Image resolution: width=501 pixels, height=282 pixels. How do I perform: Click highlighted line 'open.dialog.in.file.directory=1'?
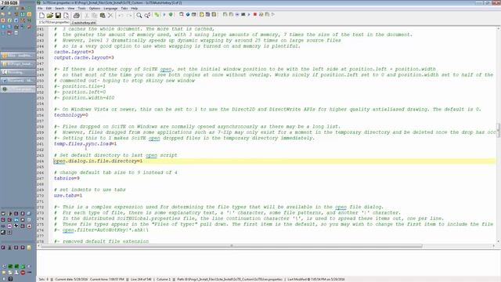98,161
